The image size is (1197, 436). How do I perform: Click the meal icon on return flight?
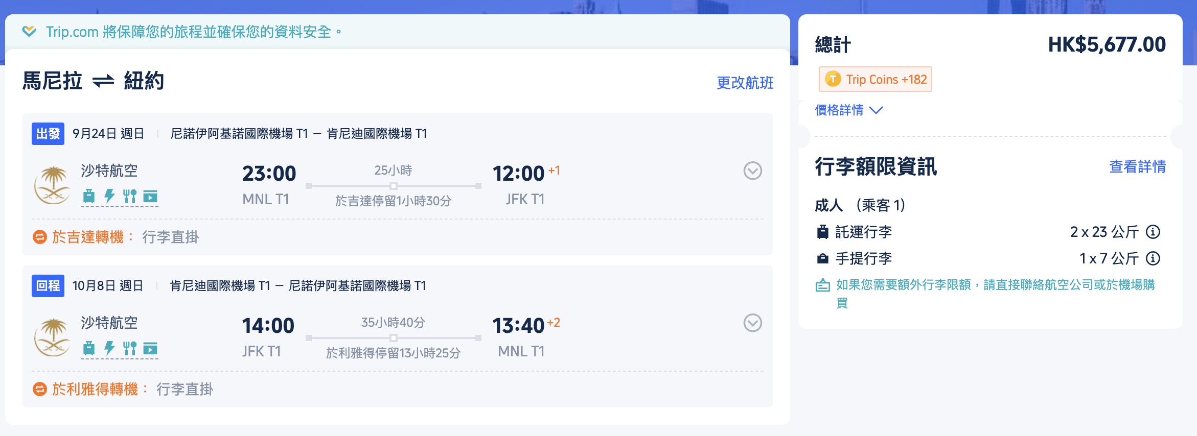click(x=130, y=348)
